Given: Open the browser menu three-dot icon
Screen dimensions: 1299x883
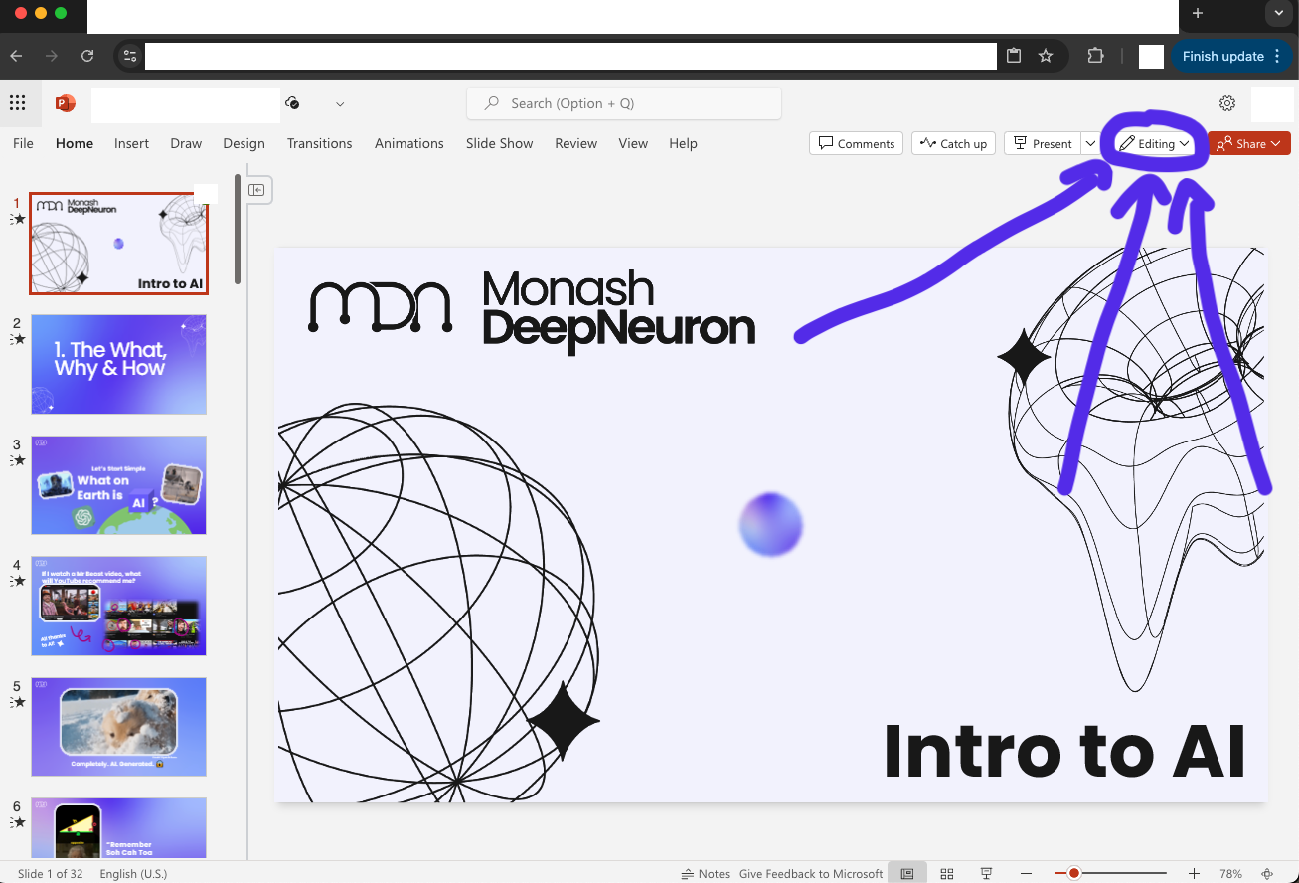Looking at the screenshot, I should [x=1278, y=56].
